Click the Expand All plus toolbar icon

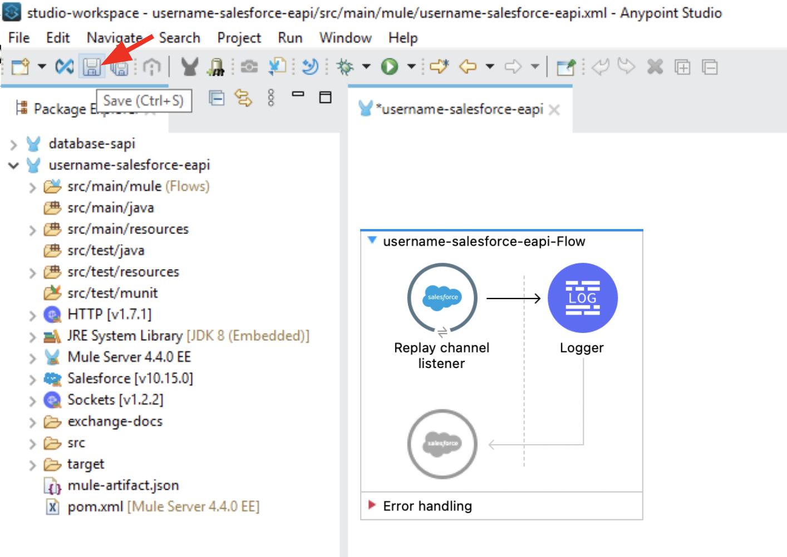[x=682, y=67]
